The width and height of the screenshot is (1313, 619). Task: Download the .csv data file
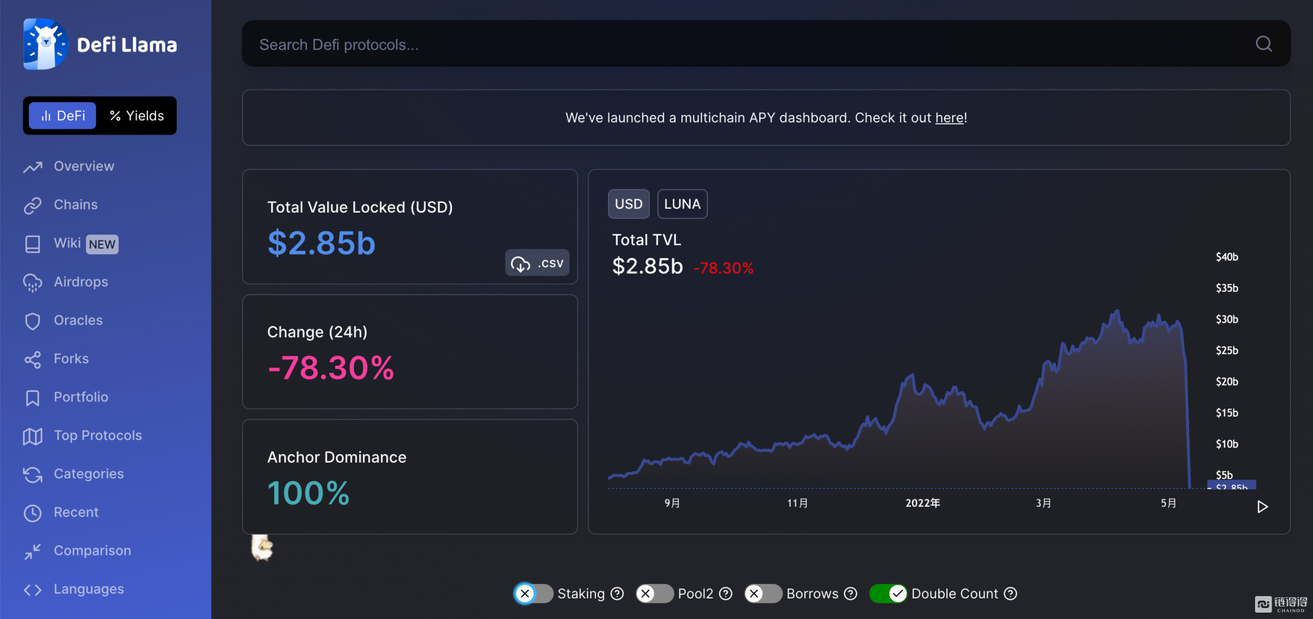point(537,263)
